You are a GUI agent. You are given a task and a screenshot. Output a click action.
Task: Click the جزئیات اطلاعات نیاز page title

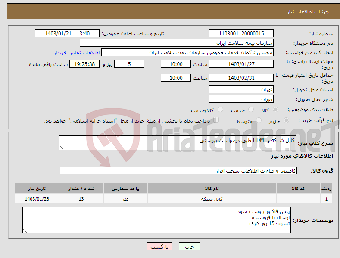[x=308, y=12]
